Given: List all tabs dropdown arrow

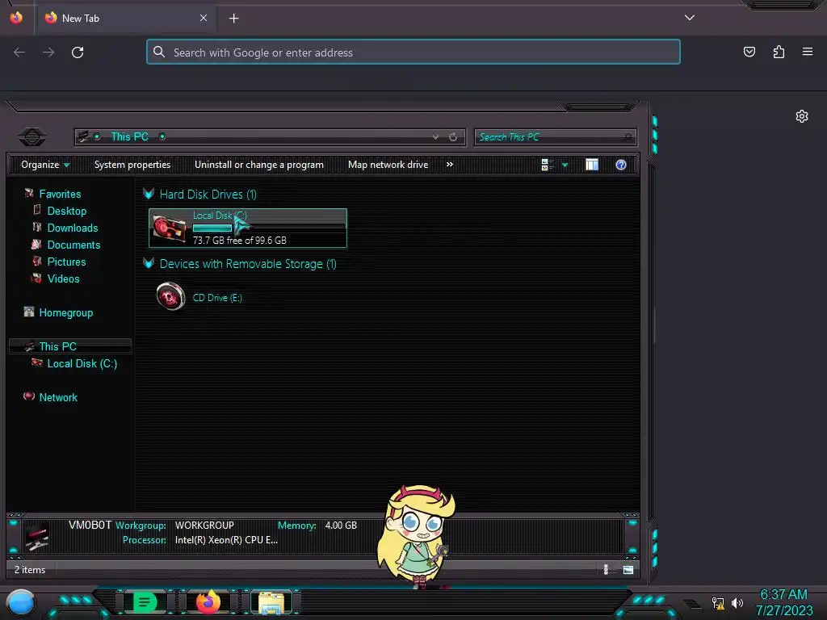Looking at the screenshot, I should (690, 18).
